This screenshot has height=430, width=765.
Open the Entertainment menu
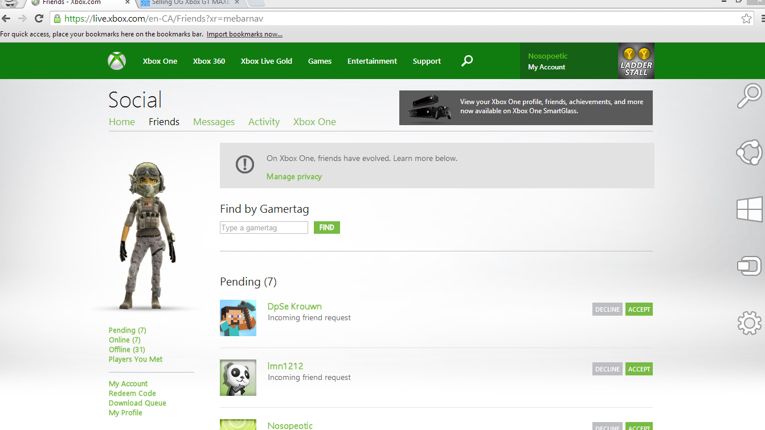[372, 61]
